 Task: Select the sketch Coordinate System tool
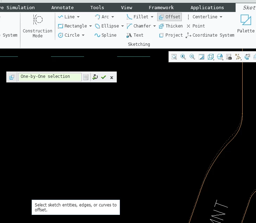[210, 35]
